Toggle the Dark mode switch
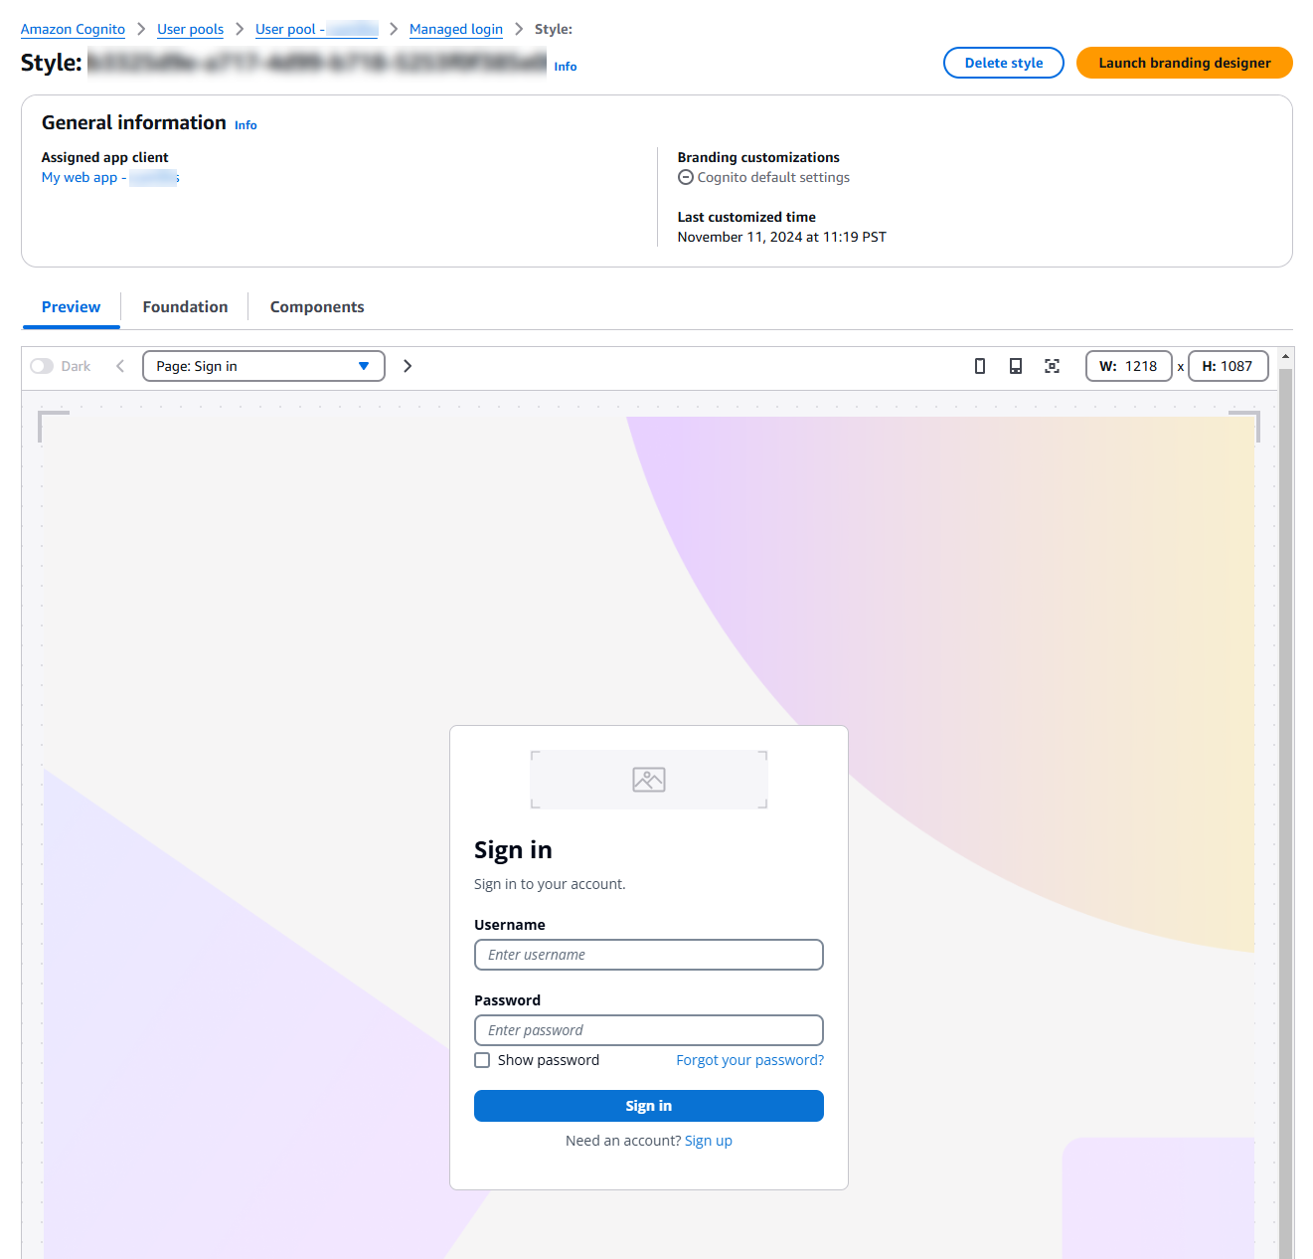 (42, 366)
